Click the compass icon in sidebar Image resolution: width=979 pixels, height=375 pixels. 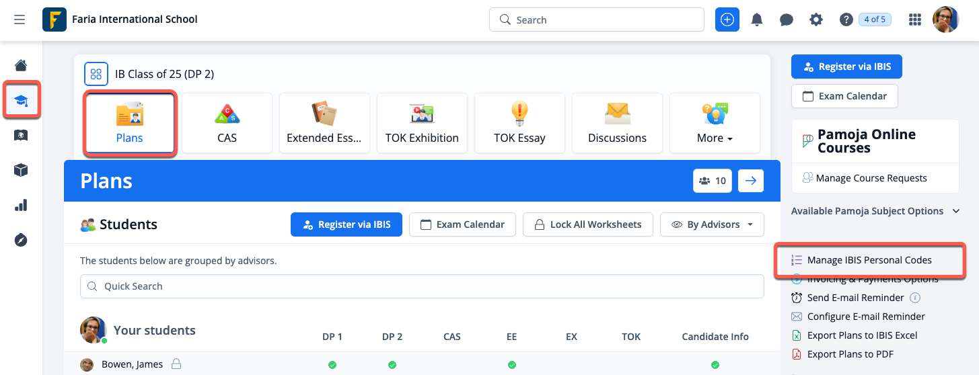(x=21, y=240)
